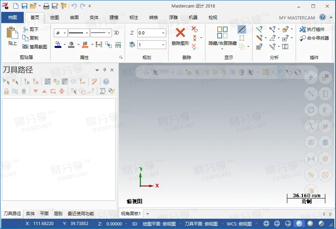Open the level number dropdown
The image size is (336, 229).
163,45
